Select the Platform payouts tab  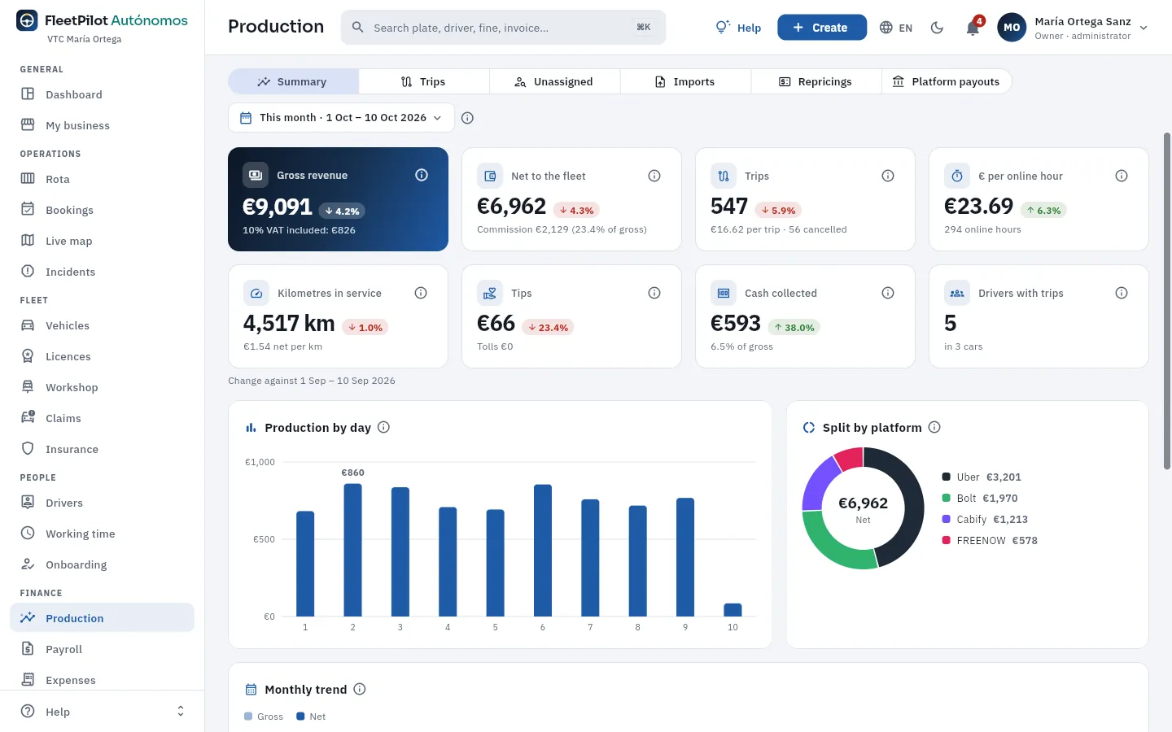click(x=947, y=82)
